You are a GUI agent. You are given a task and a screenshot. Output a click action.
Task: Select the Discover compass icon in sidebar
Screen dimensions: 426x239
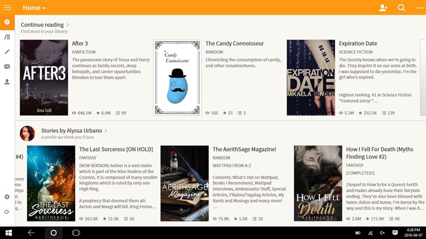click(x=7, y=22)
